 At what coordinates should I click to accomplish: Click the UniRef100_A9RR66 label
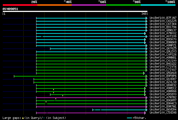(163, 91)
